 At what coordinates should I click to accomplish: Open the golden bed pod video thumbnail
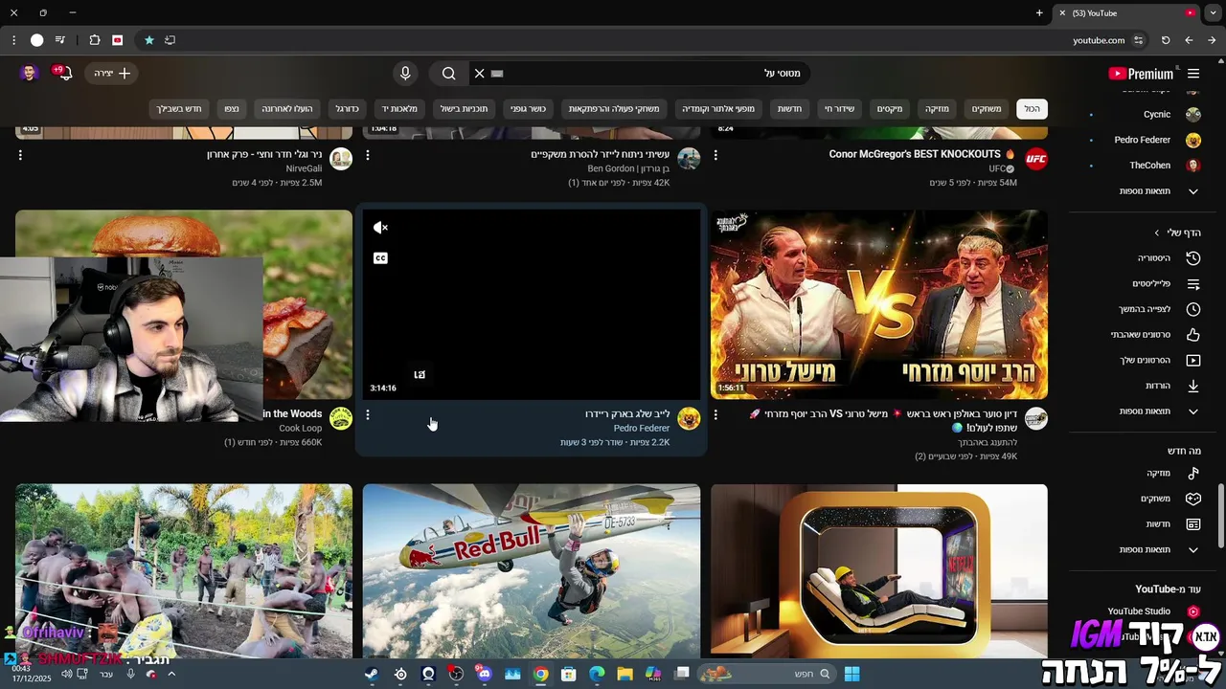tap(879, 571)
